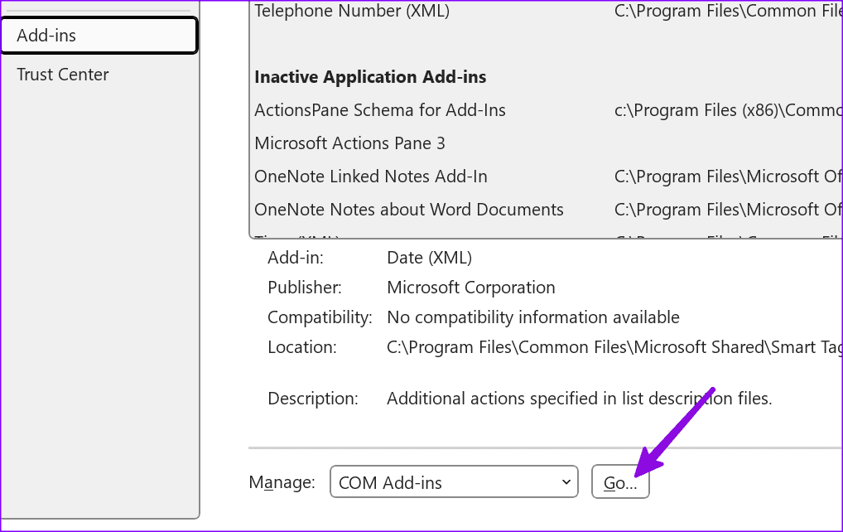
Task: Click the Microsoft Corporation publisher text
Action: tap(470, 288)
